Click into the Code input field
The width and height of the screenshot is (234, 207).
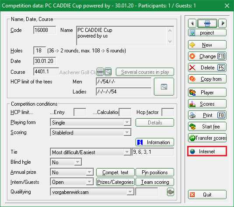tap(45, 30)
